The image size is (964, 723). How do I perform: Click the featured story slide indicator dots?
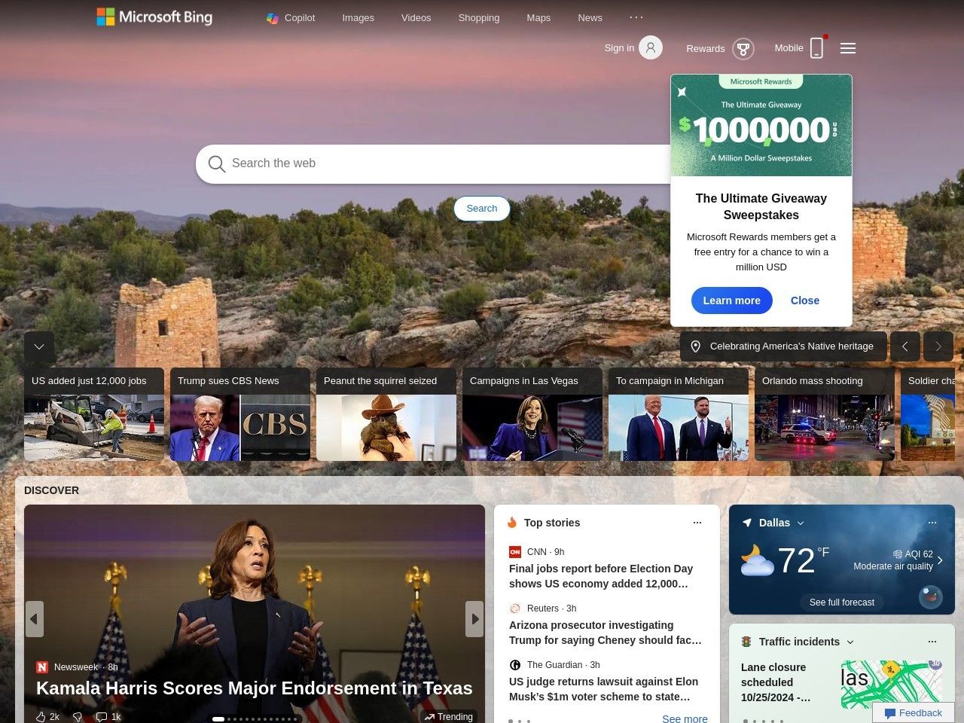[255, 719]
